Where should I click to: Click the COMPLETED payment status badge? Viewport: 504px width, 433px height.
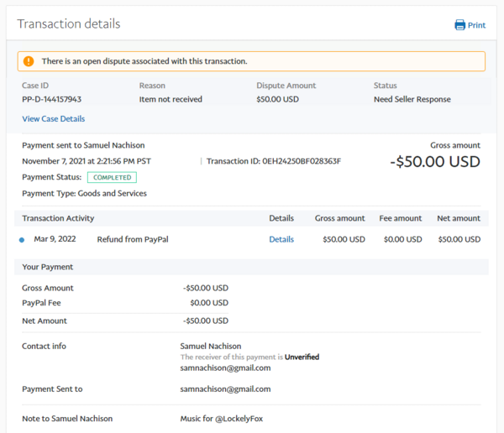(x=113, y=177)
